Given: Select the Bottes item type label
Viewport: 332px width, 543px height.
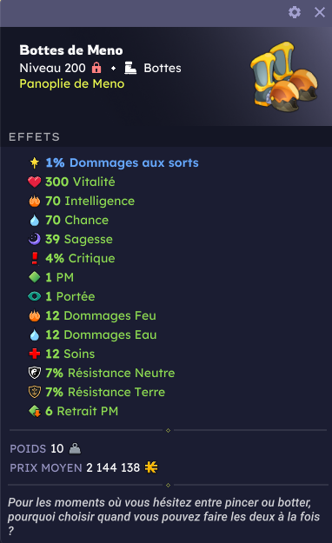Looking at the screenshot, I should point(163,68).
